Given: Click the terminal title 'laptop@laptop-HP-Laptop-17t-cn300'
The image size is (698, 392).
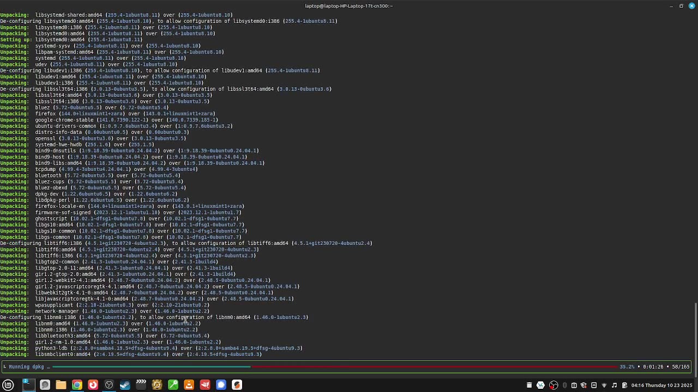Looking at the screenshot, I should (x=348, y=6).
